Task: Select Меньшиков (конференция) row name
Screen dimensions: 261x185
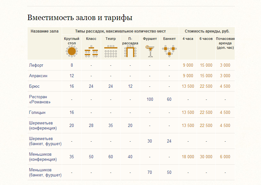Action: [43, 157]
